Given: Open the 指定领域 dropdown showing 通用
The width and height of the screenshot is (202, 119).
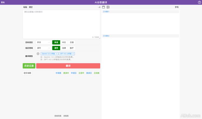Looking at the screenshot, I should (43, 48).
